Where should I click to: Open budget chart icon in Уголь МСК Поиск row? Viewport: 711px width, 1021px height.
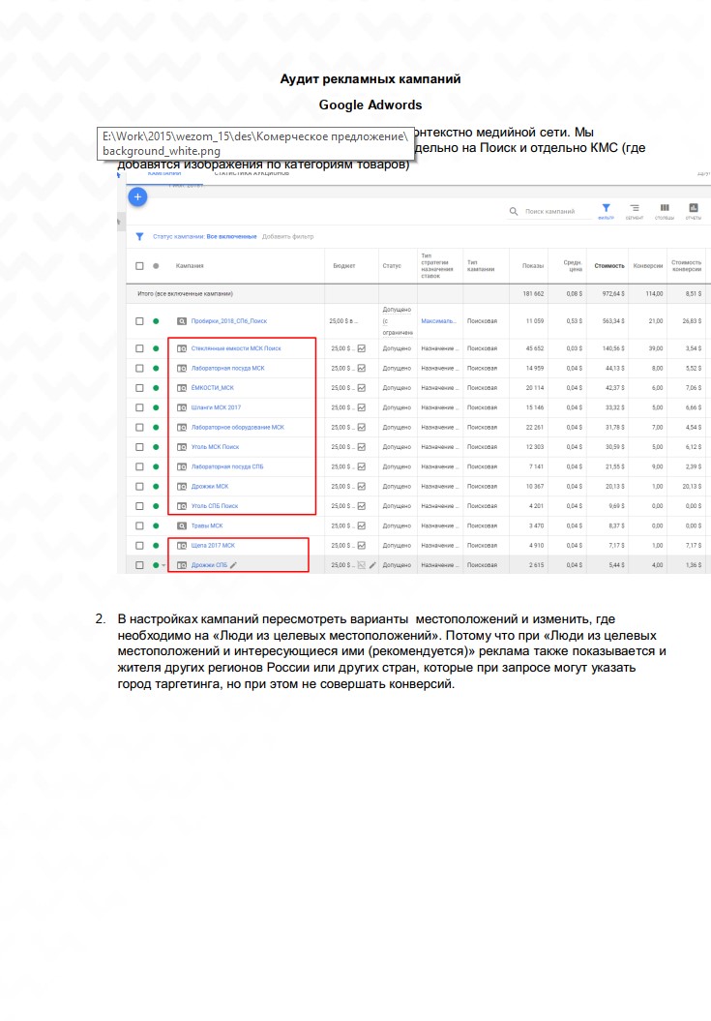tap(362, 447)
